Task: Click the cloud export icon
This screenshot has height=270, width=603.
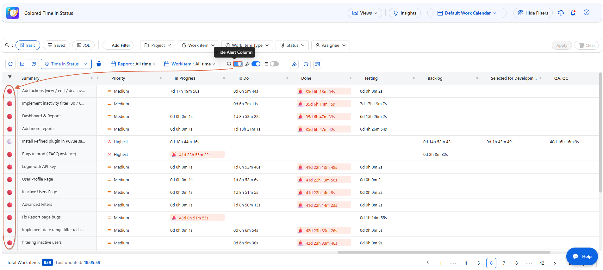Action: click(x=561, y=13)
